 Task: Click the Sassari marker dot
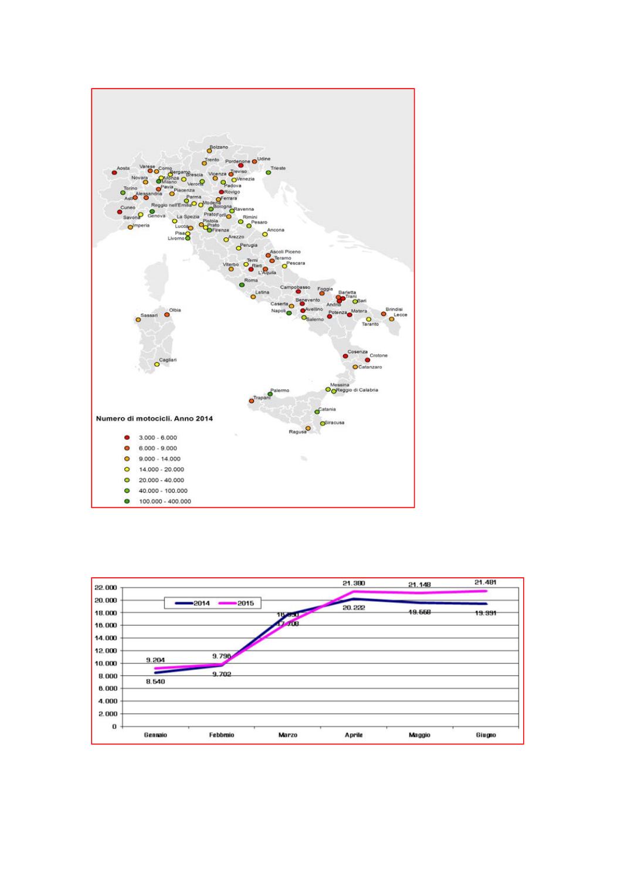(x=138, y=320)
